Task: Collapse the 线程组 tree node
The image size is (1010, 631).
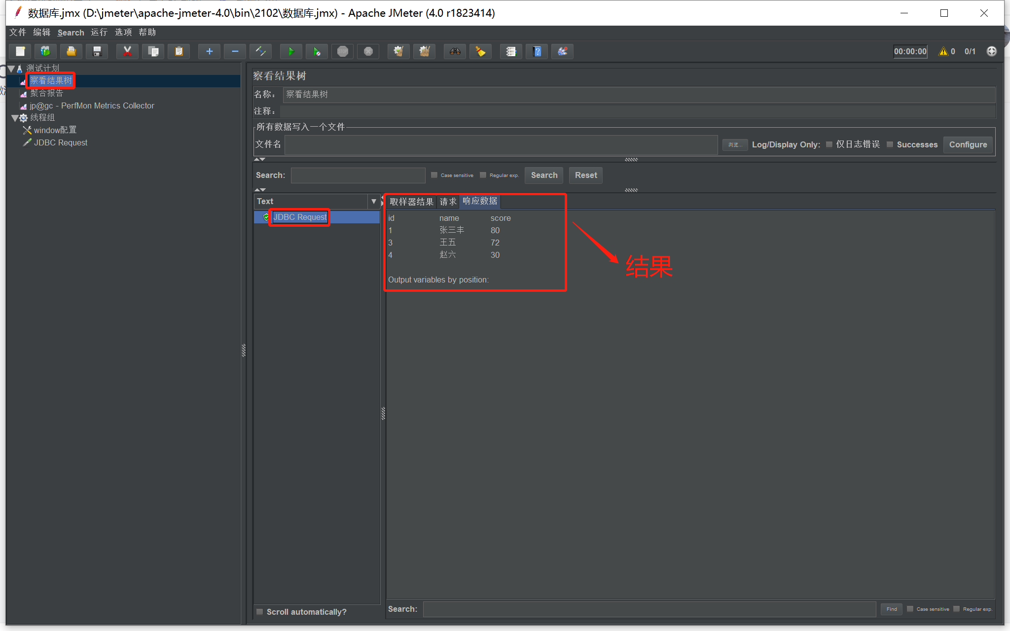Action: (x=15, y=118)
